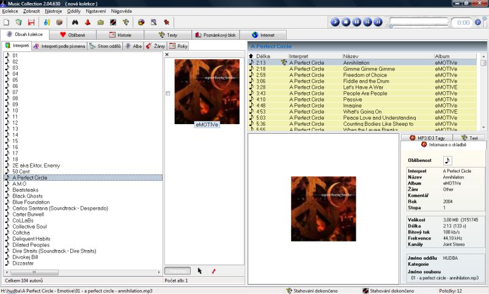Click the blue framed picture toolbar icon
The image size is (489, 294).
click(x=154, y=22)
